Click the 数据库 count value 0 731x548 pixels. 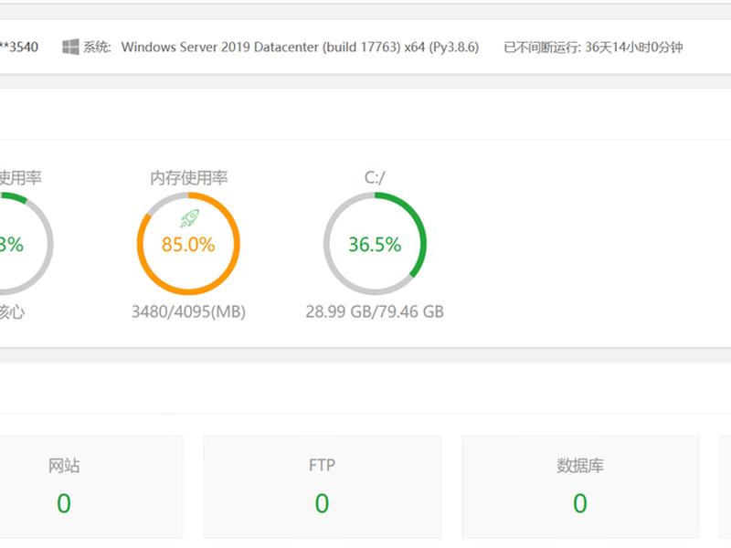[580, 504]
